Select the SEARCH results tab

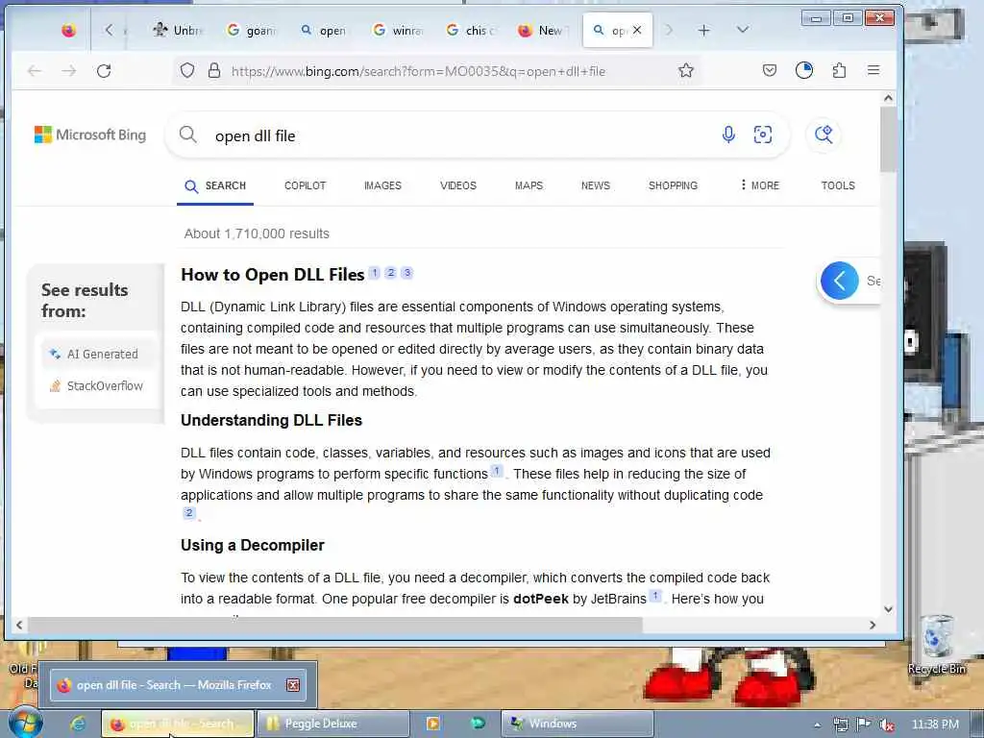pyautogui.click(x=215, y=185)
